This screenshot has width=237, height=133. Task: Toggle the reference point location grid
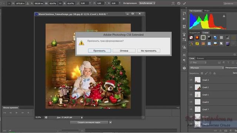[x=9, y=3]
